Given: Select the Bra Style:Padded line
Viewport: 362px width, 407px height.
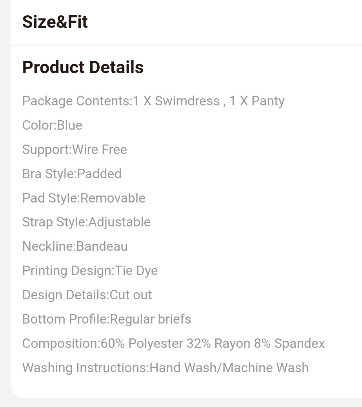Looking at the screenshot, I should coord(72,174).
